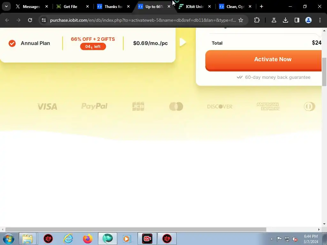Close the Up to 66% tab

[169, 6]
